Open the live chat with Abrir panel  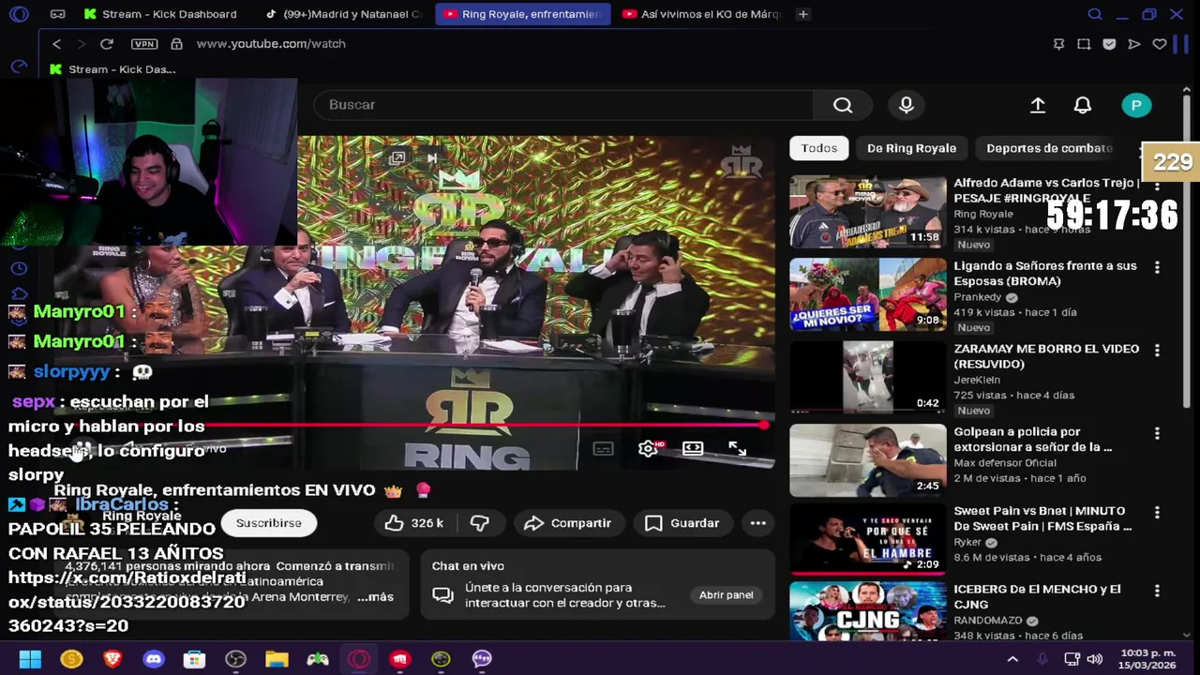[x=726, y=595]
